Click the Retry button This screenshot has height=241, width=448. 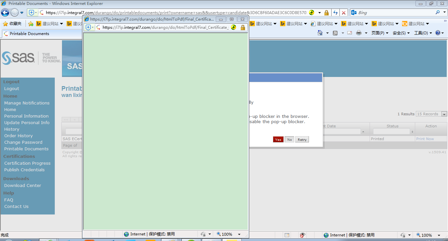click(302, 139)
